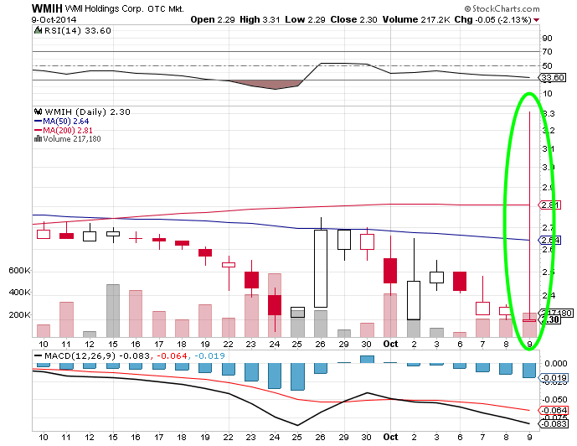Click the 9-Oct-2014 date in the header
Image resolution: width=577 pixels, height=446 pixels.
click(54, 19)
